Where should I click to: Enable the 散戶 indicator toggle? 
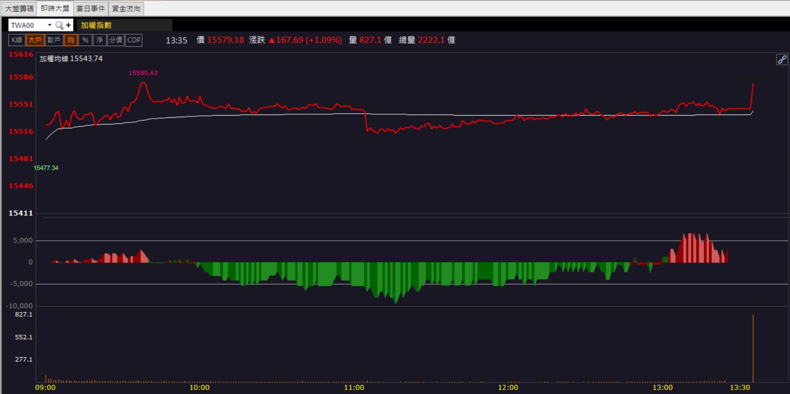click(x=54, y=40)
